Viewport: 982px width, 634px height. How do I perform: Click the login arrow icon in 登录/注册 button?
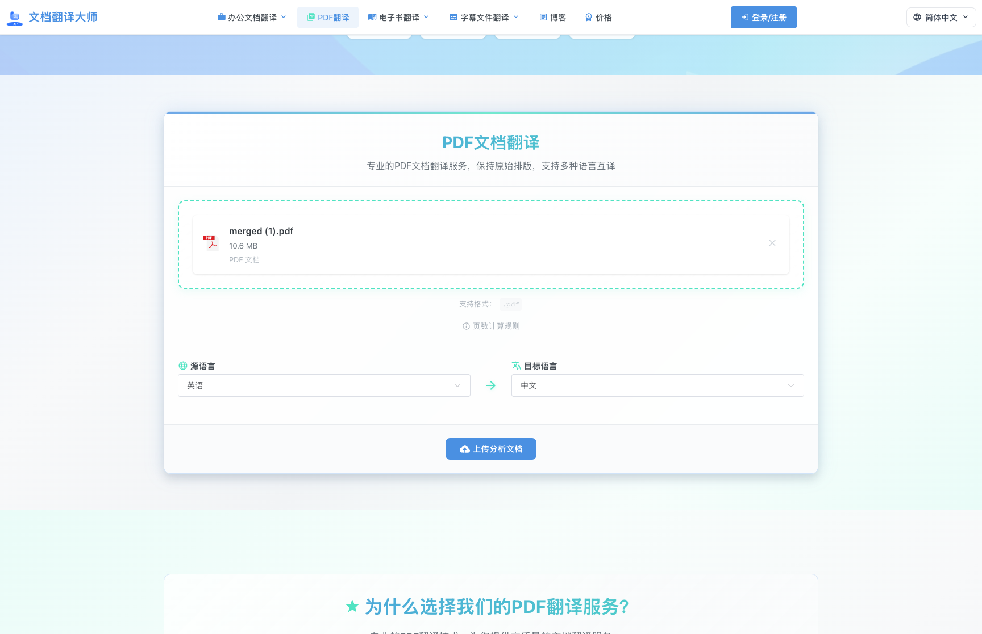tap(744, 17)
